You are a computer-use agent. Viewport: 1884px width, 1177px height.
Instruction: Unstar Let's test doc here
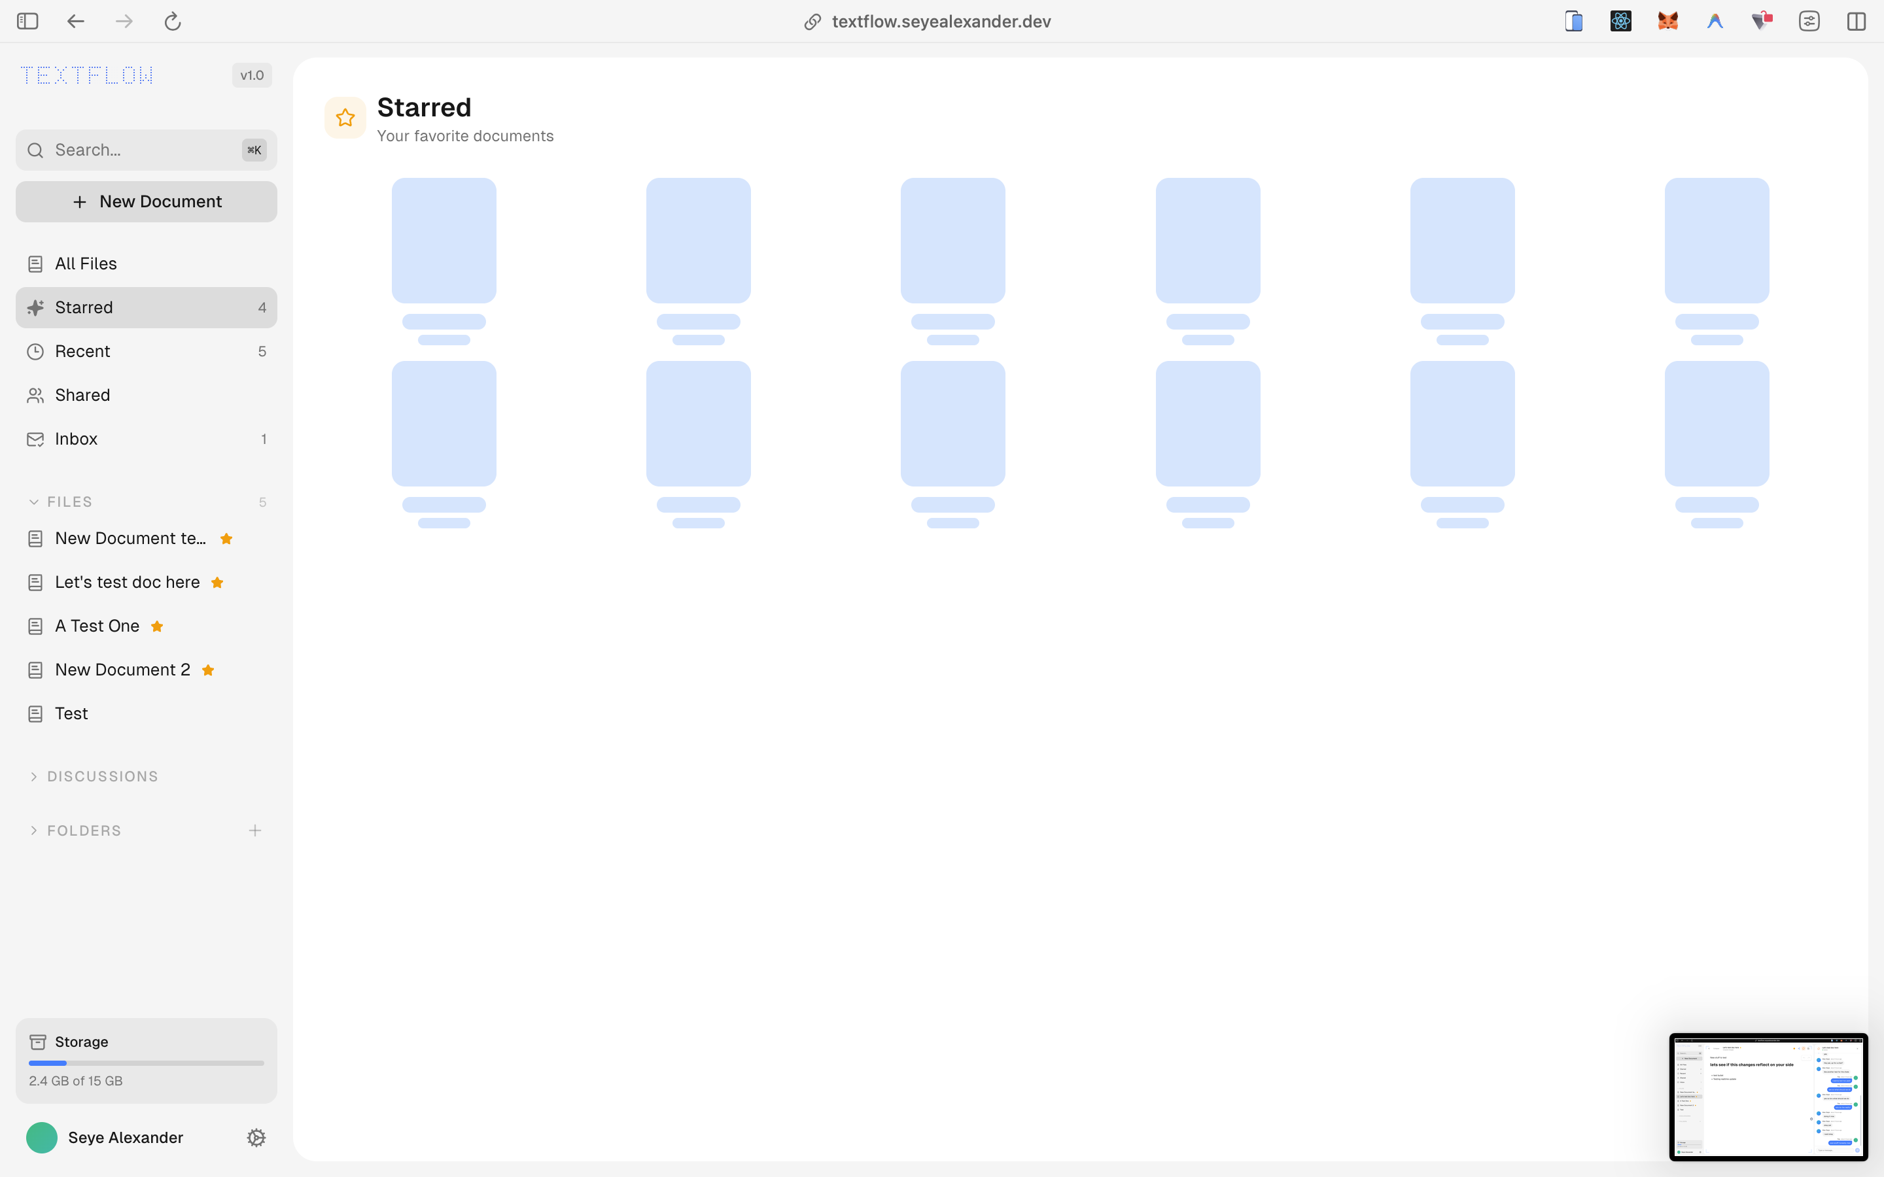[217, 583]
